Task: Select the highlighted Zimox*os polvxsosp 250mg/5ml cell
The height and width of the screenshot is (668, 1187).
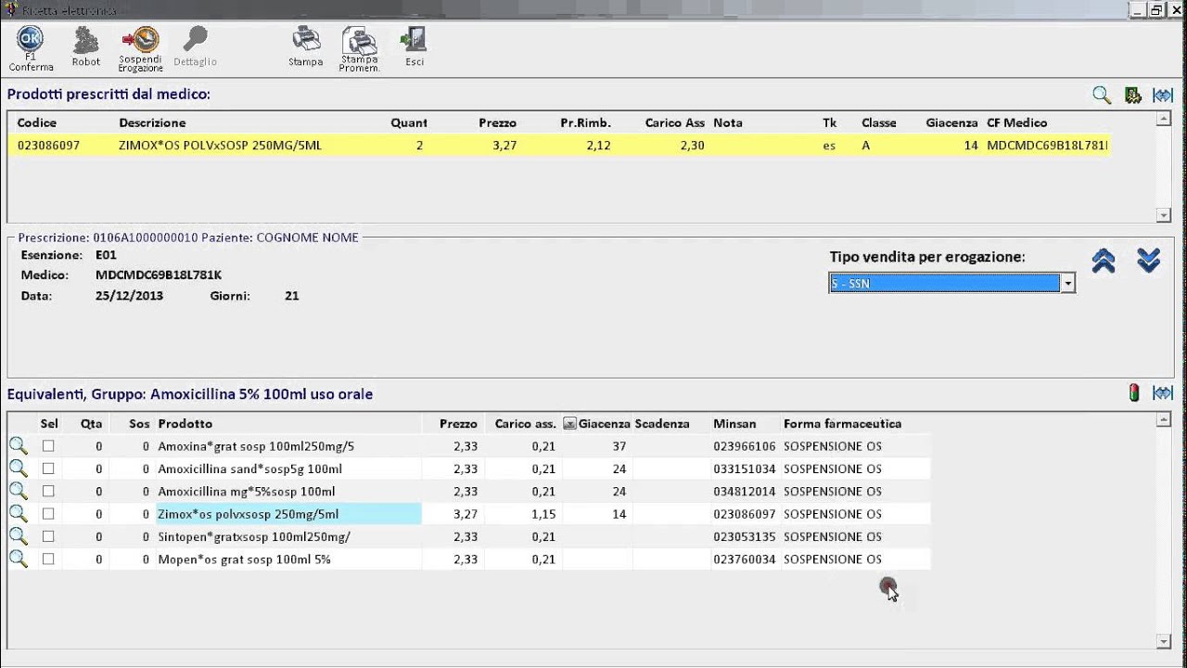Action: (x=288, y=514)
